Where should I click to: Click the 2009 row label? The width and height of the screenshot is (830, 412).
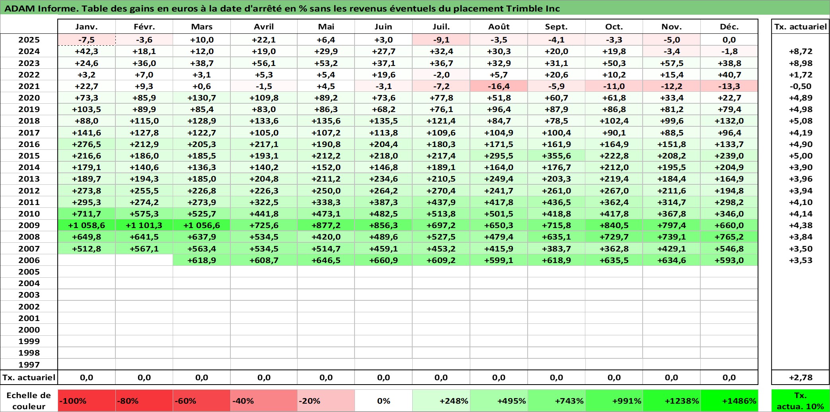[x=29, y=225]
